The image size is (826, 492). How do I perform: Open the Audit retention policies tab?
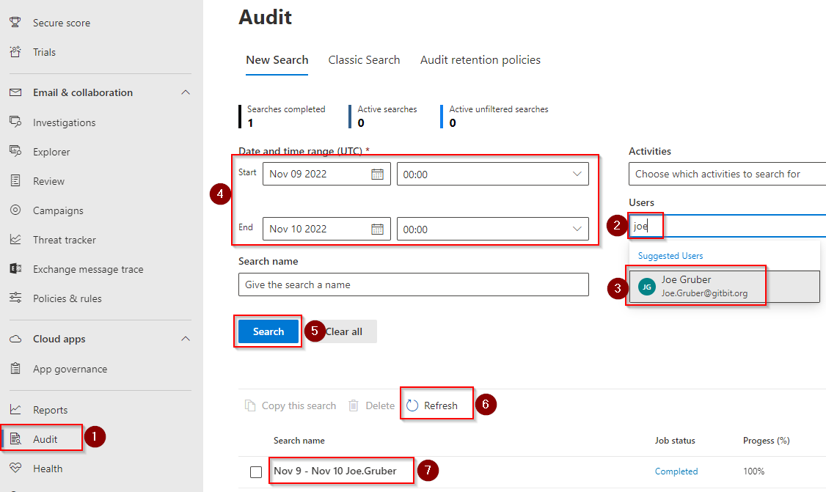pyautogui.click(x=480, y=60)
